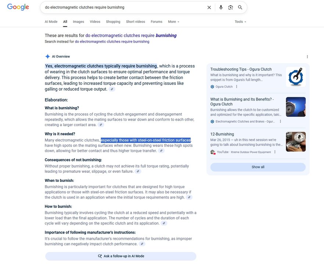
Task: Click the Google logo
Action: point(18,7)
